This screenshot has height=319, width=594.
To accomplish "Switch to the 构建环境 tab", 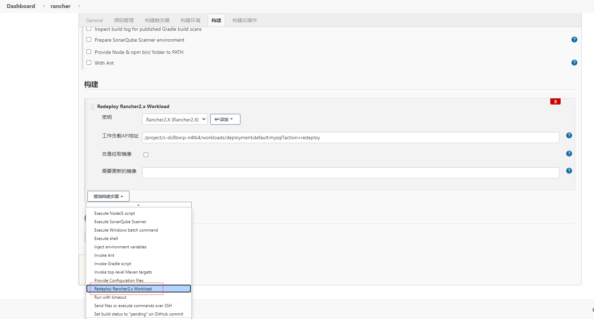I will coord(191,20).
